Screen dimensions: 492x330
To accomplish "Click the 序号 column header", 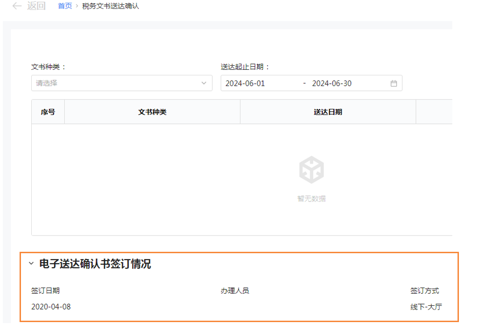I will point(48,112).
